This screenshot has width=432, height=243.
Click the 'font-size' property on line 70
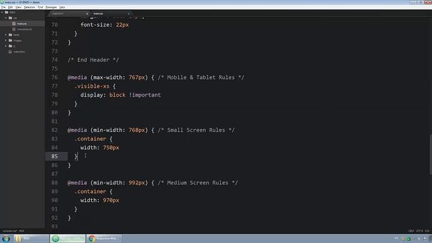pyautogui.click(x=95, y=25)
